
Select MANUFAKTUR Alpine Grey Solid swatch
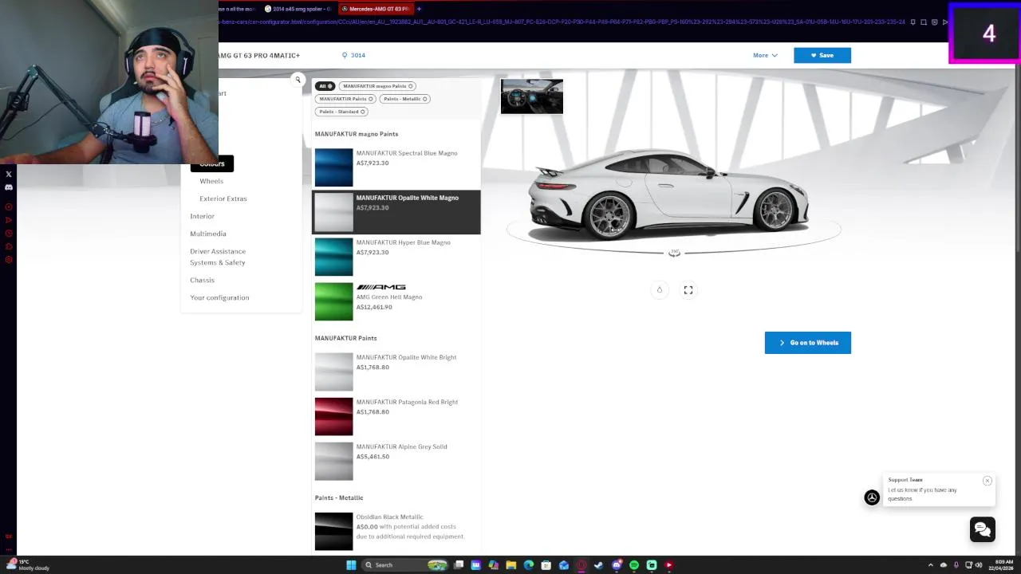point(333,461)
